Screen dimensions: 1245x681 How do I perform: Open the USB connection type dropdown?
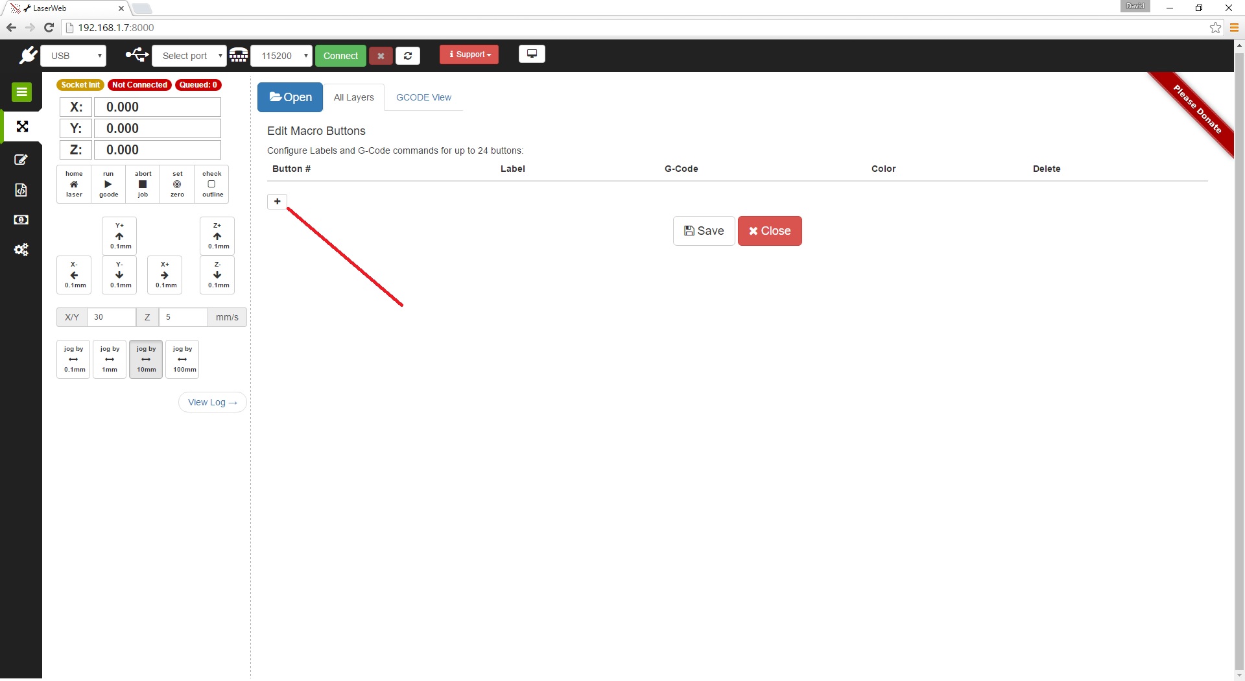(73, 56)
